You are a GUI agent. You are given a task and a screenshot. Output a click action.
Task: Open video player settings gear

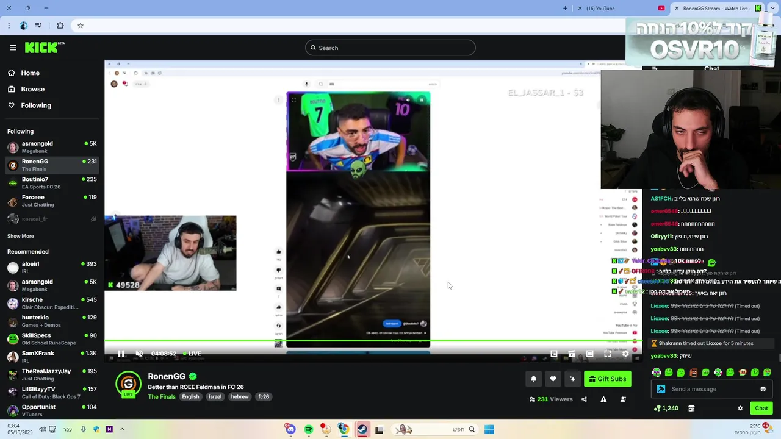[x=625, y=354]
